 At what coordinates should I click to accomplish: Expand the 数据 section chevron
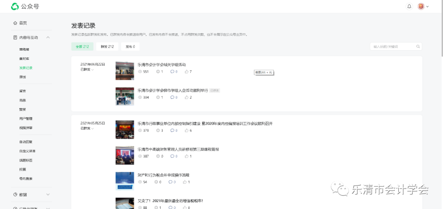pyautogui.click(x=48, y=195)
